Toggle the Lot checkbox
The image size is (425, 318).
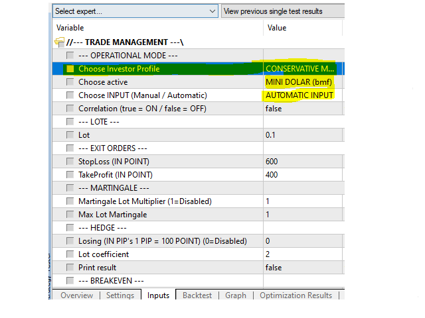pos(70,135)
